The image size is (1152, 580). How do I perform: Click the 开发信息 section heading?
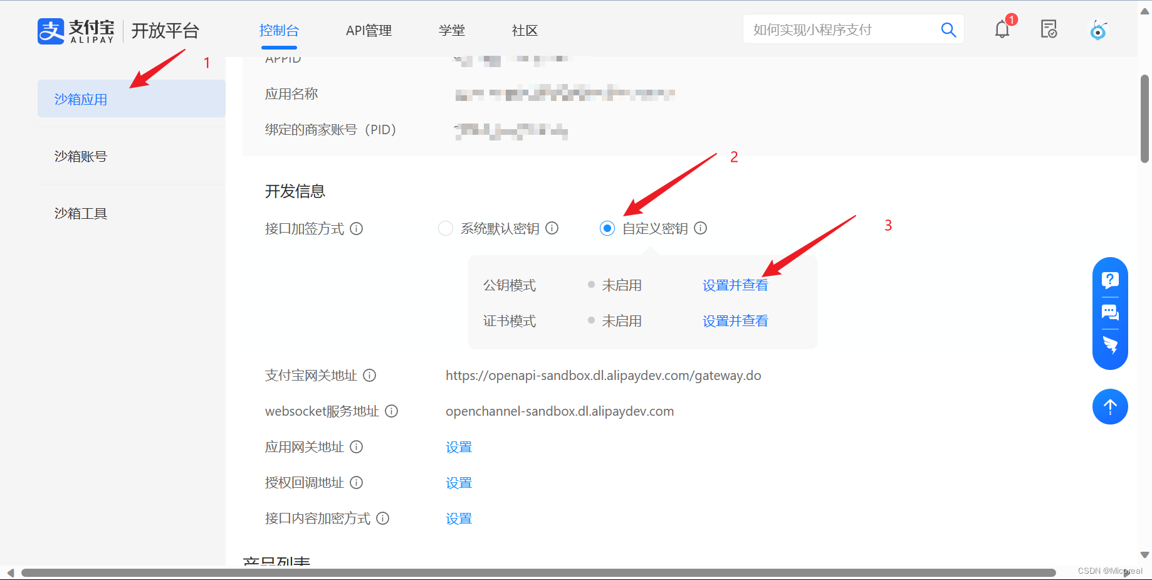tap(295, 191)
